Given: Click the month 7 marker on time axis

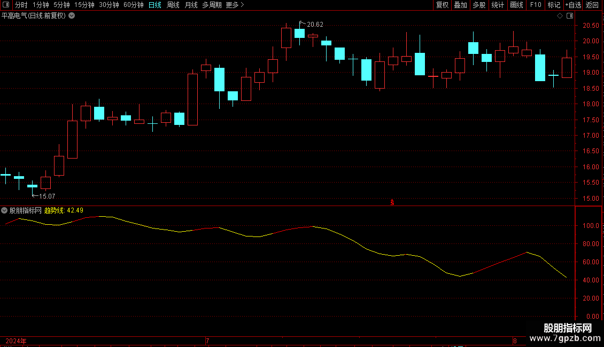Looking at the screenshot, I should [x=207, y=341].
